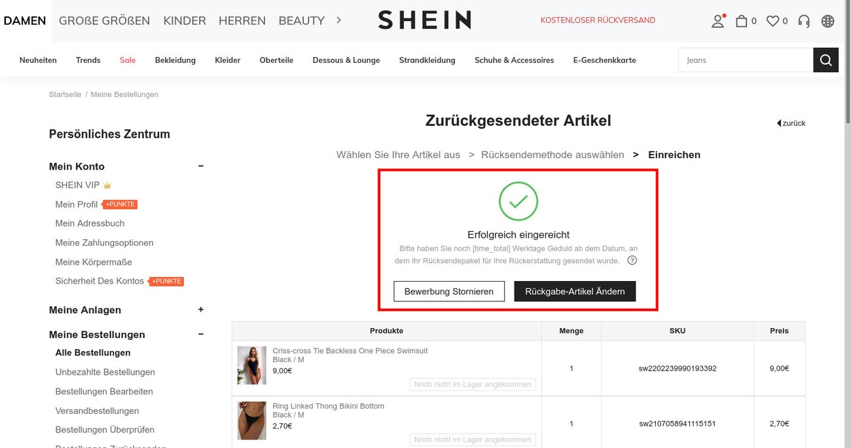Contact support via the headset icon
Image resolution: width=851 pixels, height=448 pixels.
click(x=803, y=20)
